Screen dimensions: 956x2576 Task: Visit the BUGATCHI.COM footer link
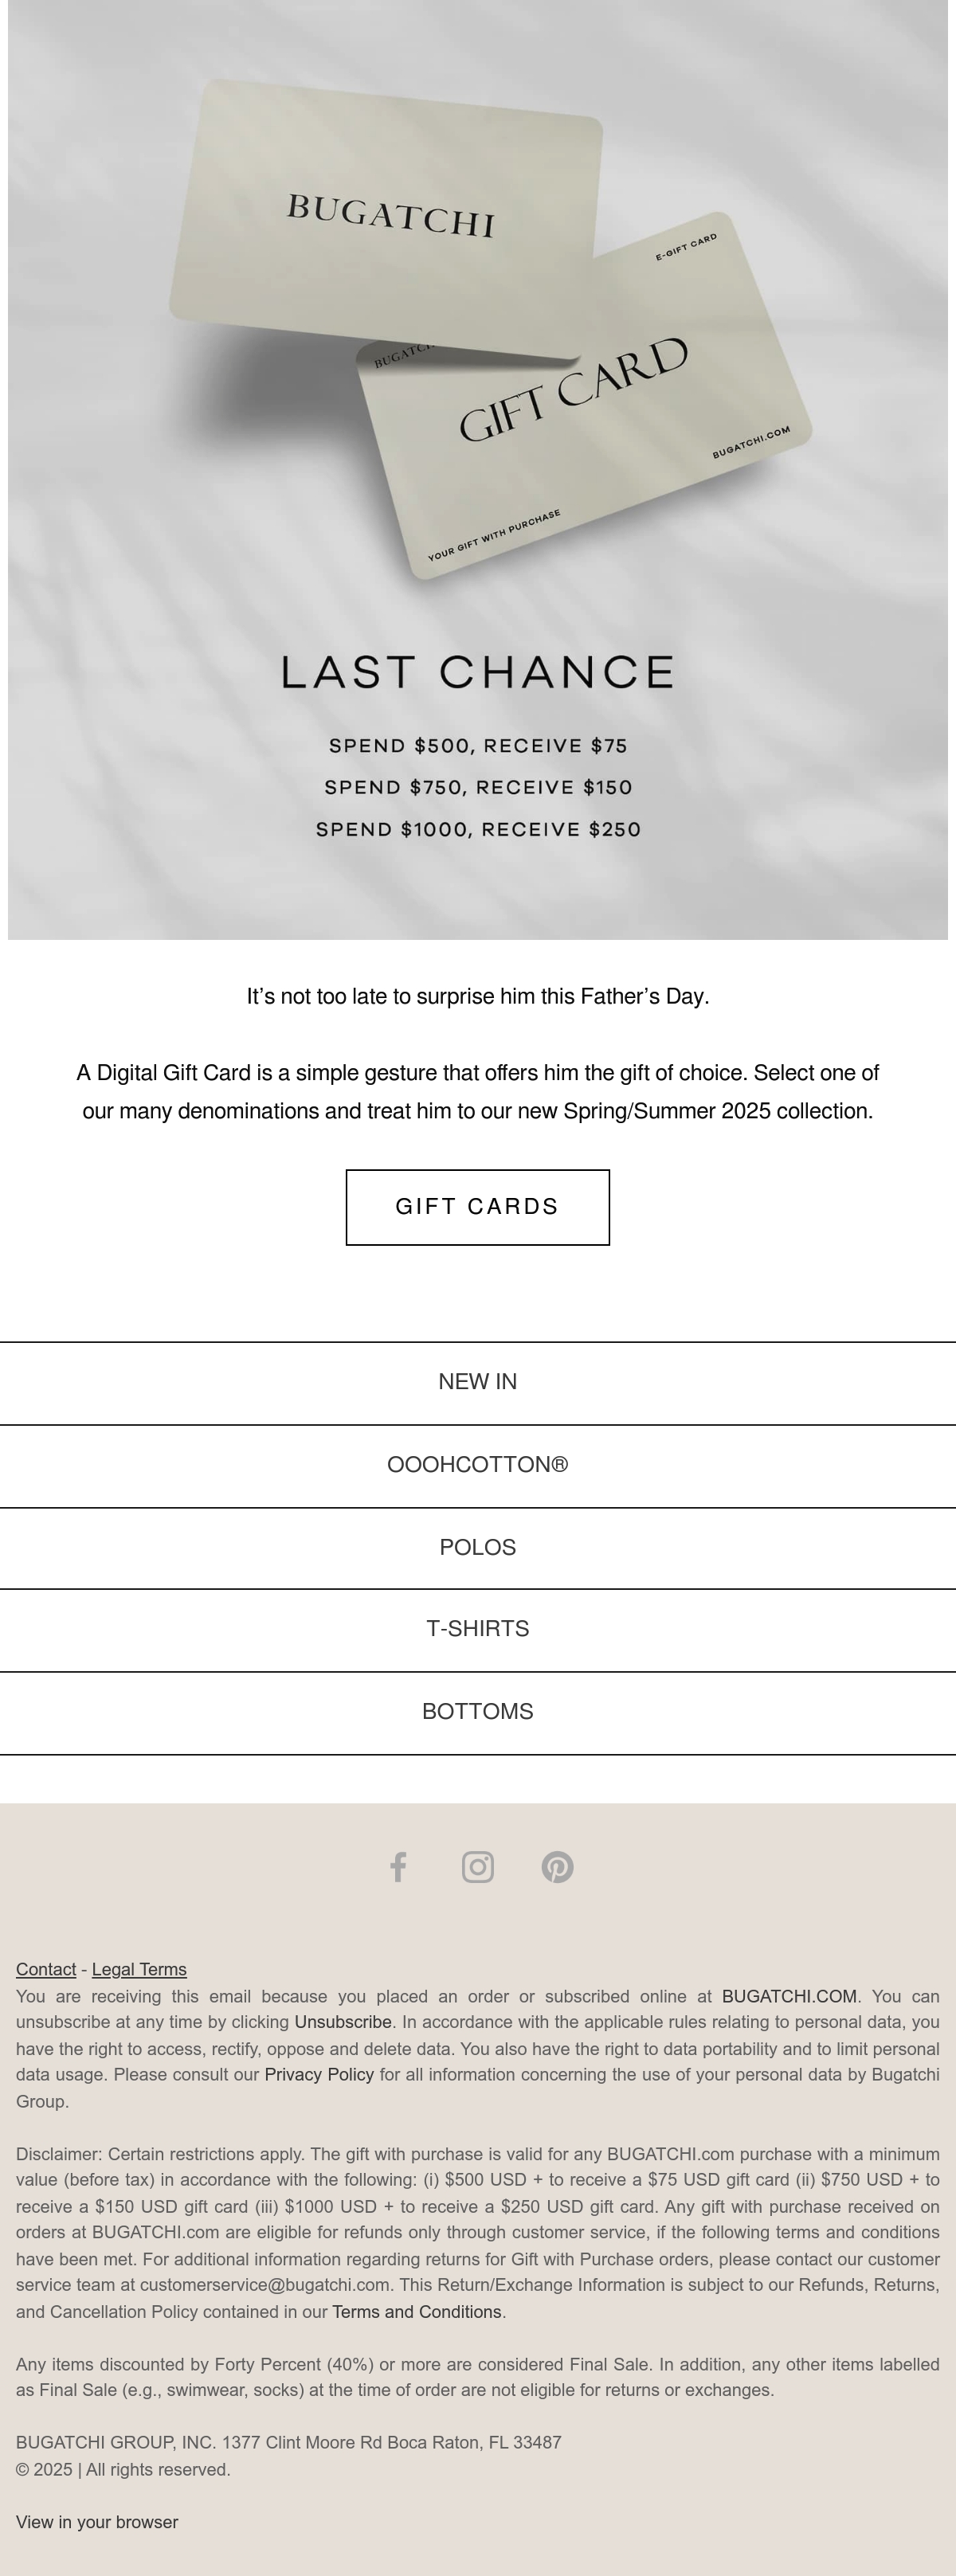point(789,1996)
